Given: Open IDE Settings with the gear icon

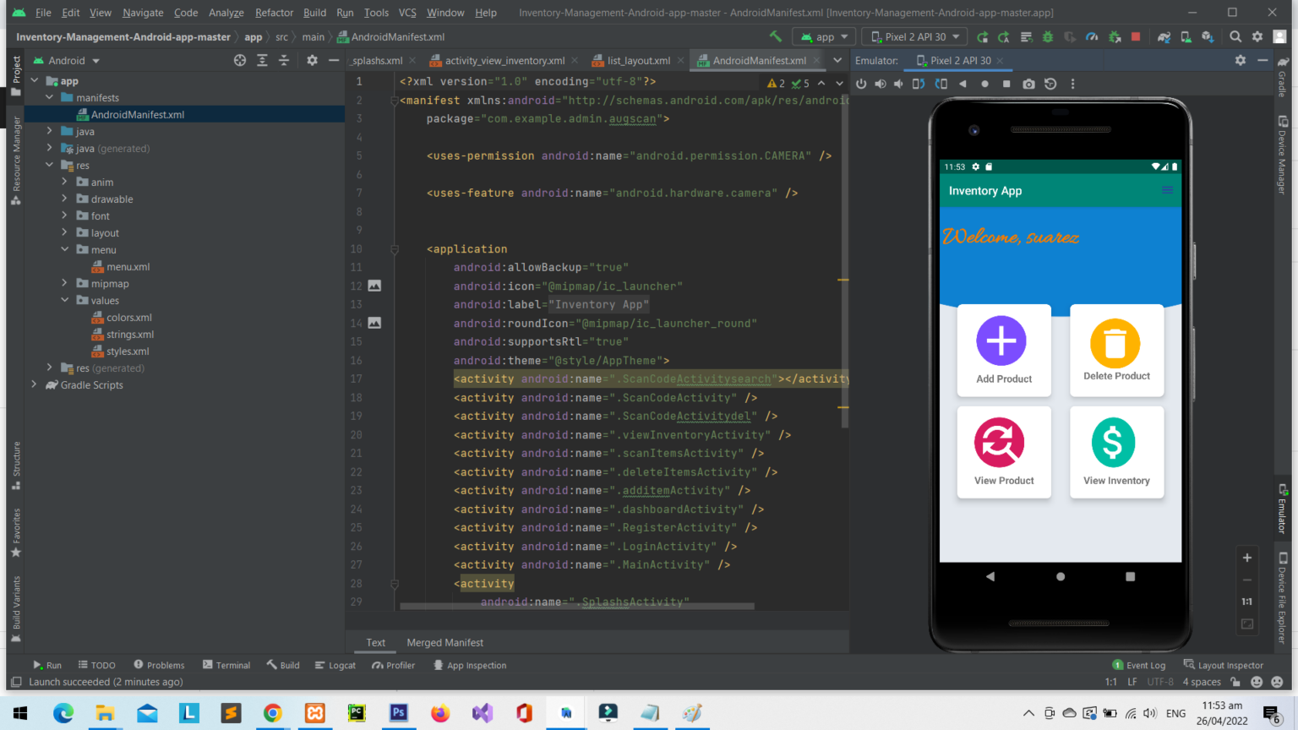Looking at the screenshot, I should tap(1258, 37).
